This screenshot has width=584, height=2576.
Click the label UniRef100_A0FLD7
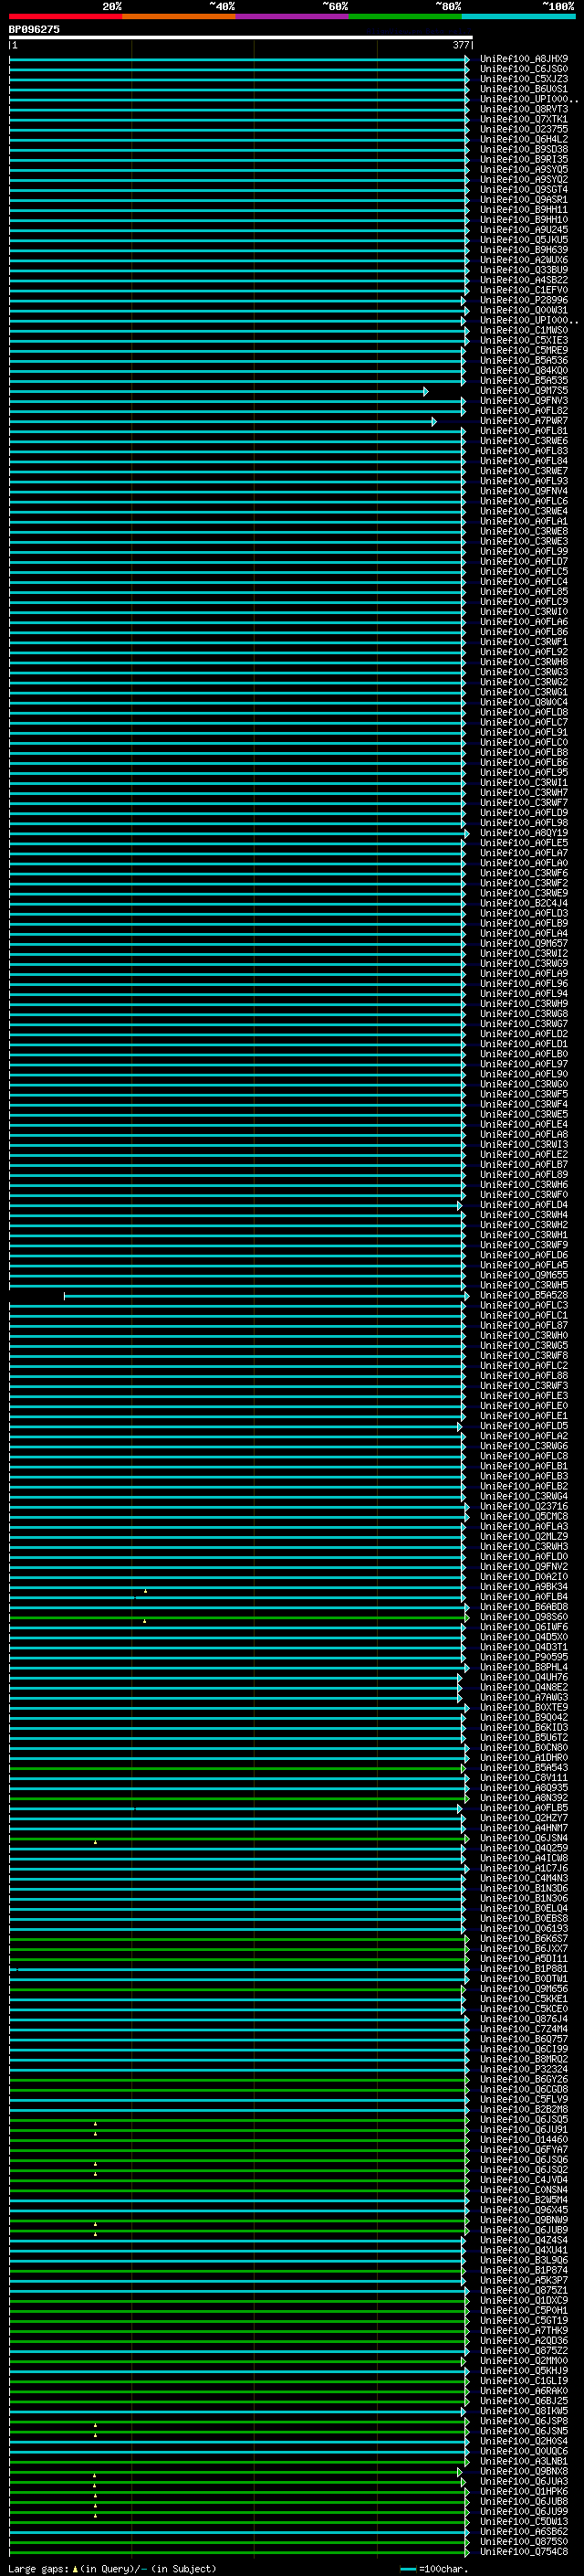524,562
